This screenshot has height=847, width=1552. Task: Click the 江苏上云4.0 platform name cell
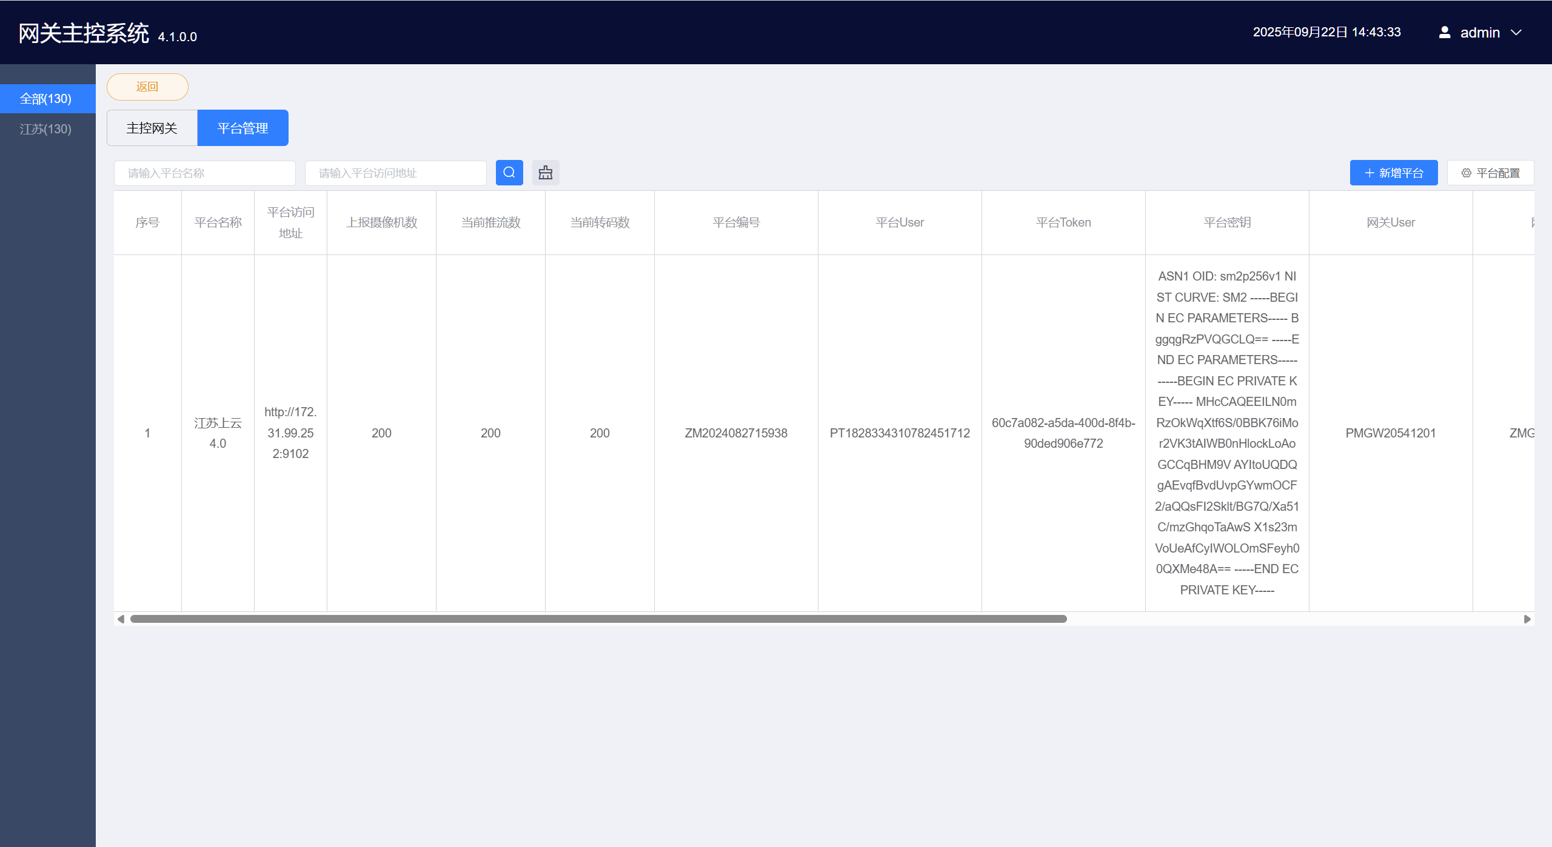(x=218, y=433)
